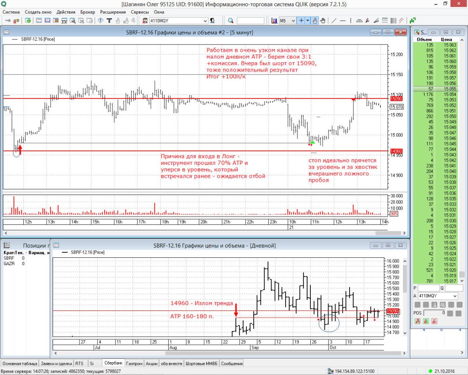
Task: Click the Цена column header in order book
Action: pos(446,39)
